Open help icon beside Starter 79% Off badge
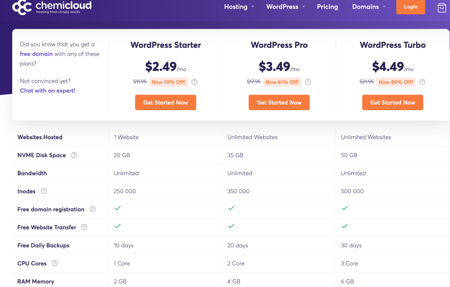Screen dimensions: 450x287 click(194, 82)
